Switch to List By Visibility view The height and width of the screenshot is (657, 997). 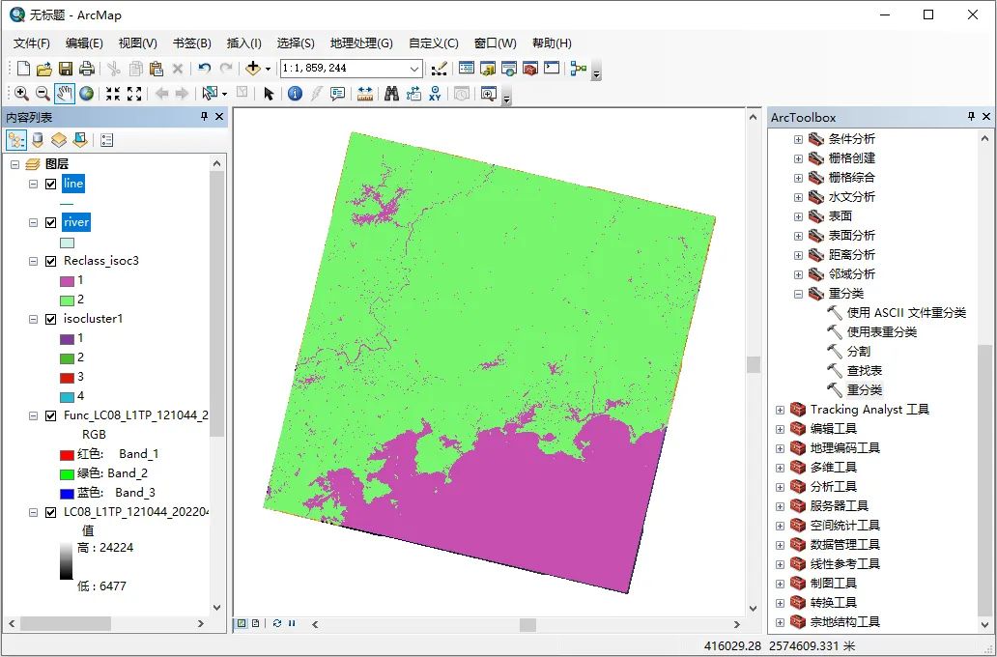coord(59,140)
